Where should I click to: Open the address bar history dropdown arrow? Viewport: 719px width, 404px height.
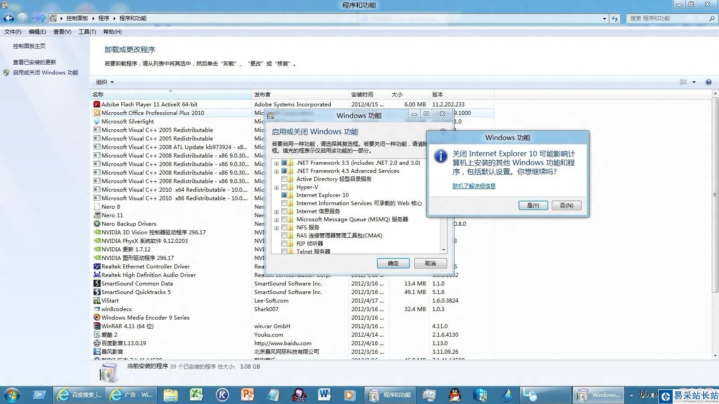(604, 18)
